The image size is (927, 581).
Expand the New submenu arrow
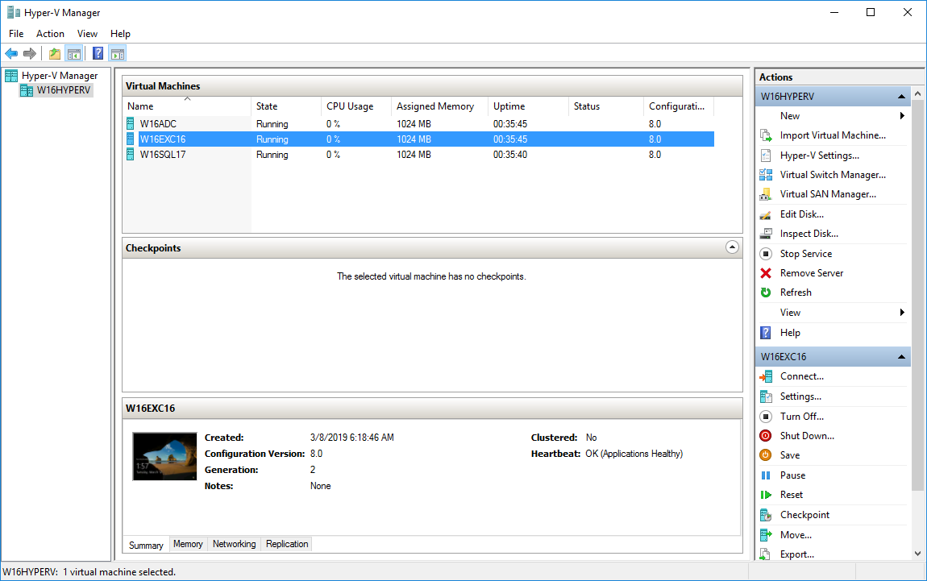[x=902, y=116]
